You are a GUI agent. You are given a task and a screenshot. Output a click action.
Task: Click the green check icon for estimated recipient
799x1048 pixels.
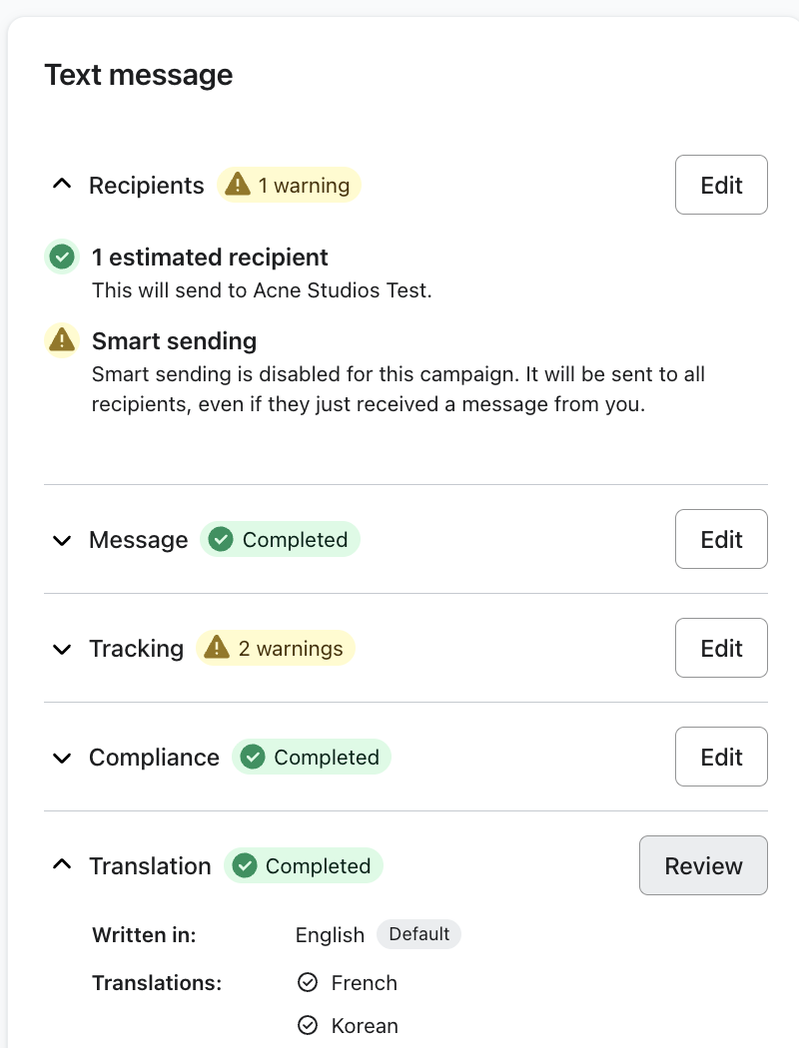coord(62,258)
